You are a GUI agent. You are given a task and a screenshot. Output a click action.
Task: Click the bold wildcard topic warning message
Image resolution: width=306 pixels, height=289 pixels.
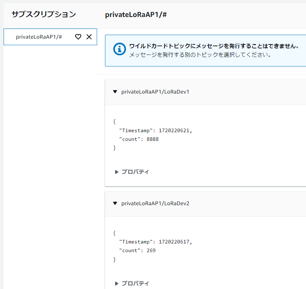214,46
